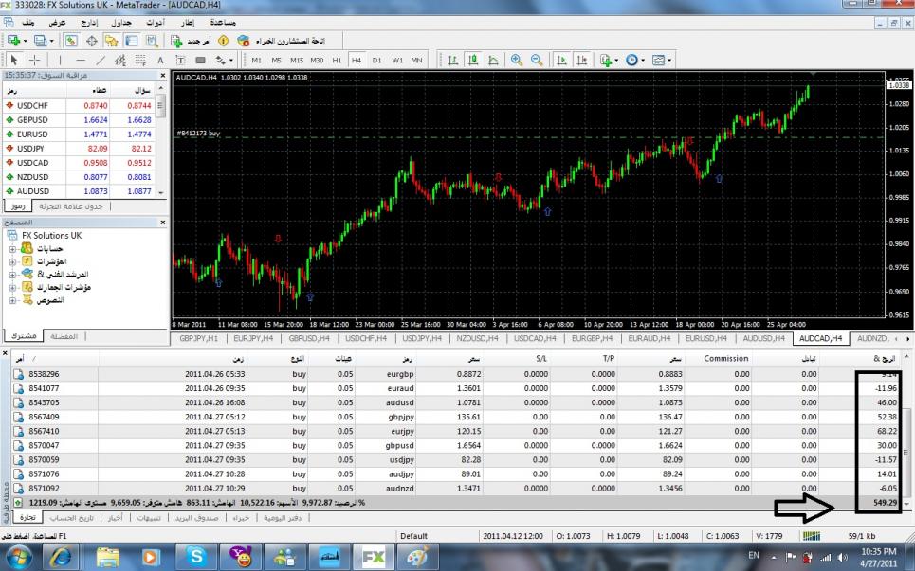Toggle the candlestick chart mode button
The width and height of the screenshot is (915, 571).
click(x=473, y=60)
